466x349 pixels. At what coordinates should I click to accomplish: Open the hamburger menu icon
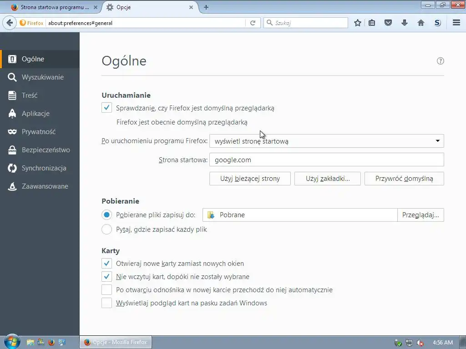coord(456,23)
